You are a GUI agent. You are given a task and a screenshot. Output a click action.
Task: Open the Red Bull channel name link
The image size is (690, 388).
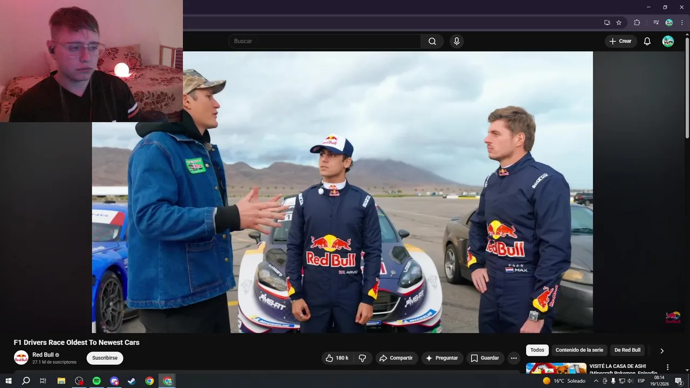click(x=43, y=355)
